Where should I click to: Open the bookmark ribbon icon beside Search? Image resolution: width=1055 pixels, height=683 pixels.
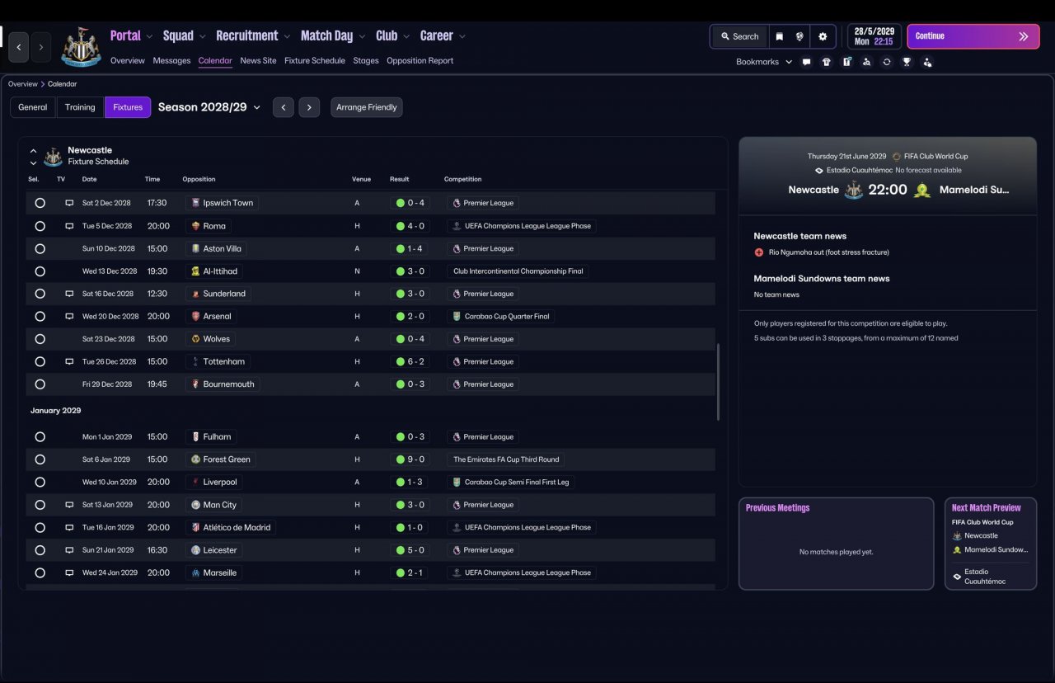pyautogui.click(x=779, y=36)
